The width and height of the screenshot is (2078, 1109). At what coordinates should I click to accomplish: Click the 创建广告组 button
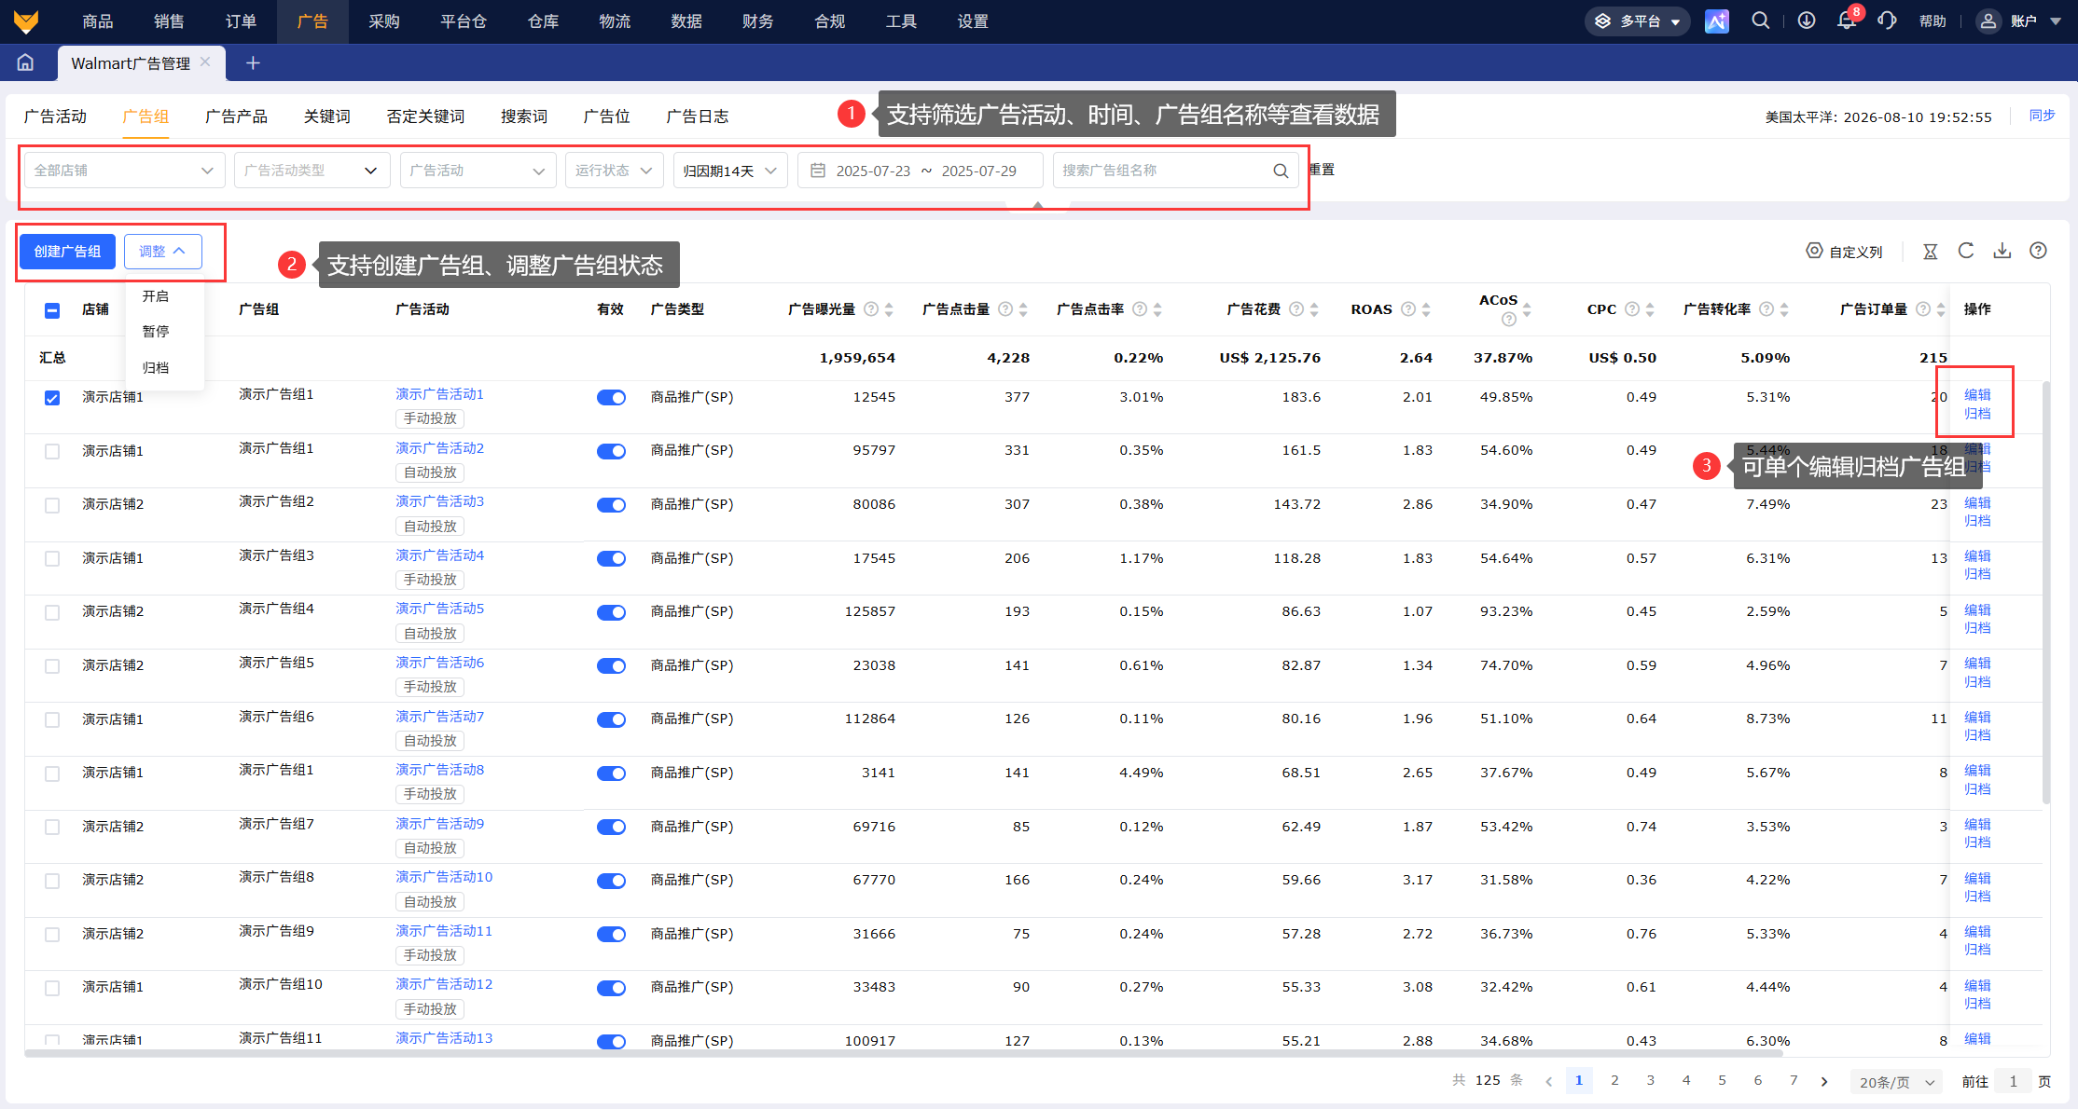[67, 252]
